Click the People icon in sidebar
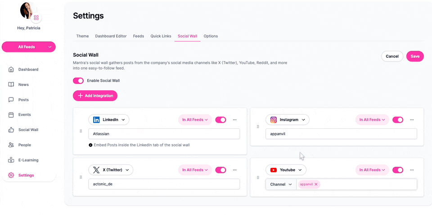The height and width of the screenshot is (215, 432). point(11,145)
